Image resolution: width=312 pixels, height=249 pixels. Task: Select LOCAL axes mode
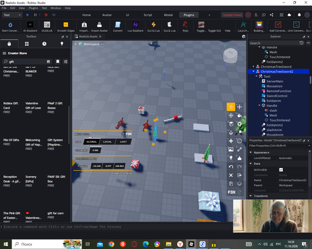[107, 142]
